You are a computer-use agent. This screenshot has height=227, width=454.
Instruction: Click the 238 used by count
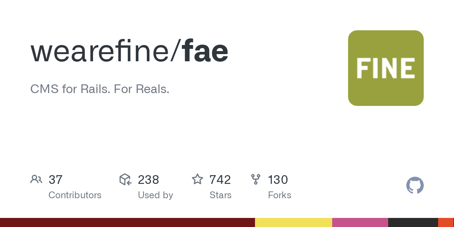point(148,180)
